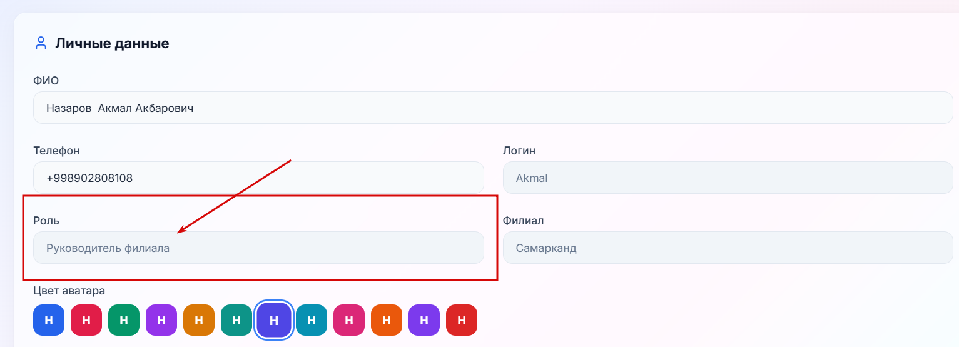The height and width of the screenshot is (347, 959).
Task: Click the Цвет аватара label
Action: pyautogui.click(x=69, y=291)
